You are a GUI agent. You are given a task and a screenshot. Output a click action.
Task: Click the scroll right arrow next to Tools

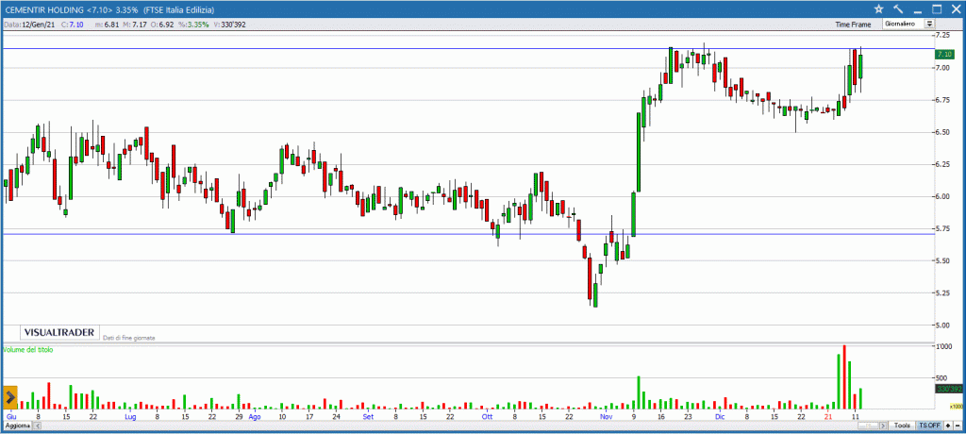[x=883, y=426]
